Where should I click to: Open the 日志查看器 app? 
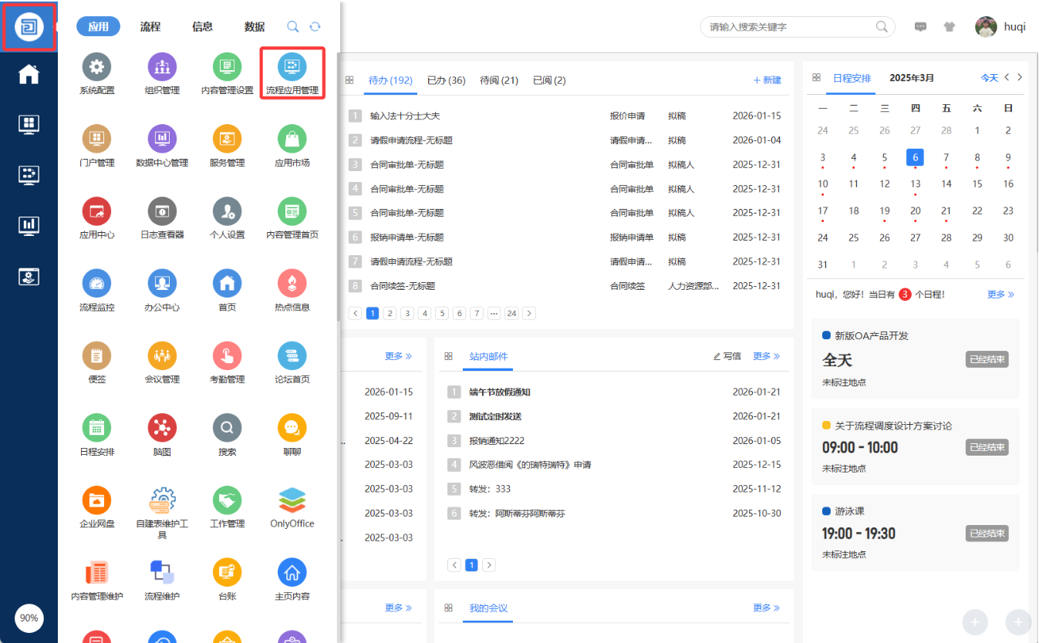click(162, 211)
